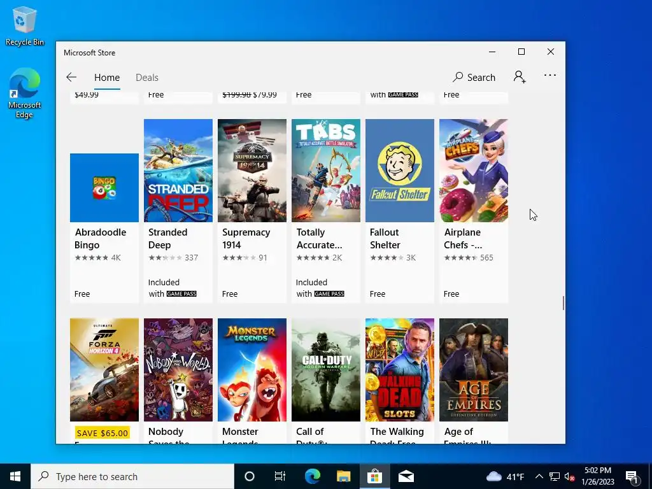Go back using the Store back arrow
This screenshot has width=652, height=489.
pyautogui.click(x=71, y=77)
